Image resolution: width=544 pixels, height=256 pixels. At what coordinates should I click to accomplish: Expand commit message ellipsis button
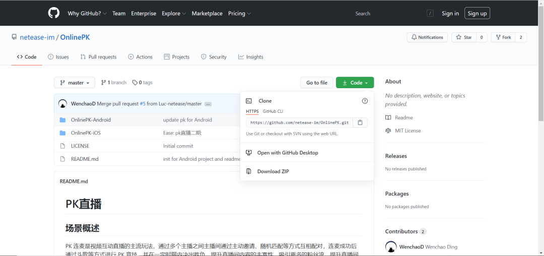tap(208, 104)
